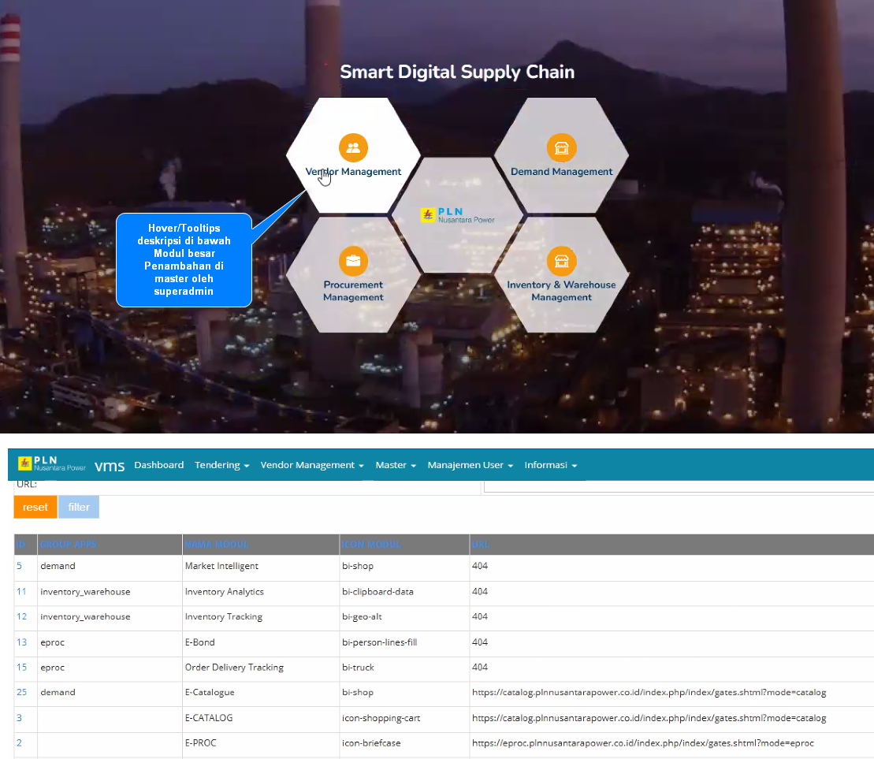Viewport: 874px width, 759px height.
Task: Click the vms brand text in navbar
Action: pyautogui.click(x=110, y=466)
